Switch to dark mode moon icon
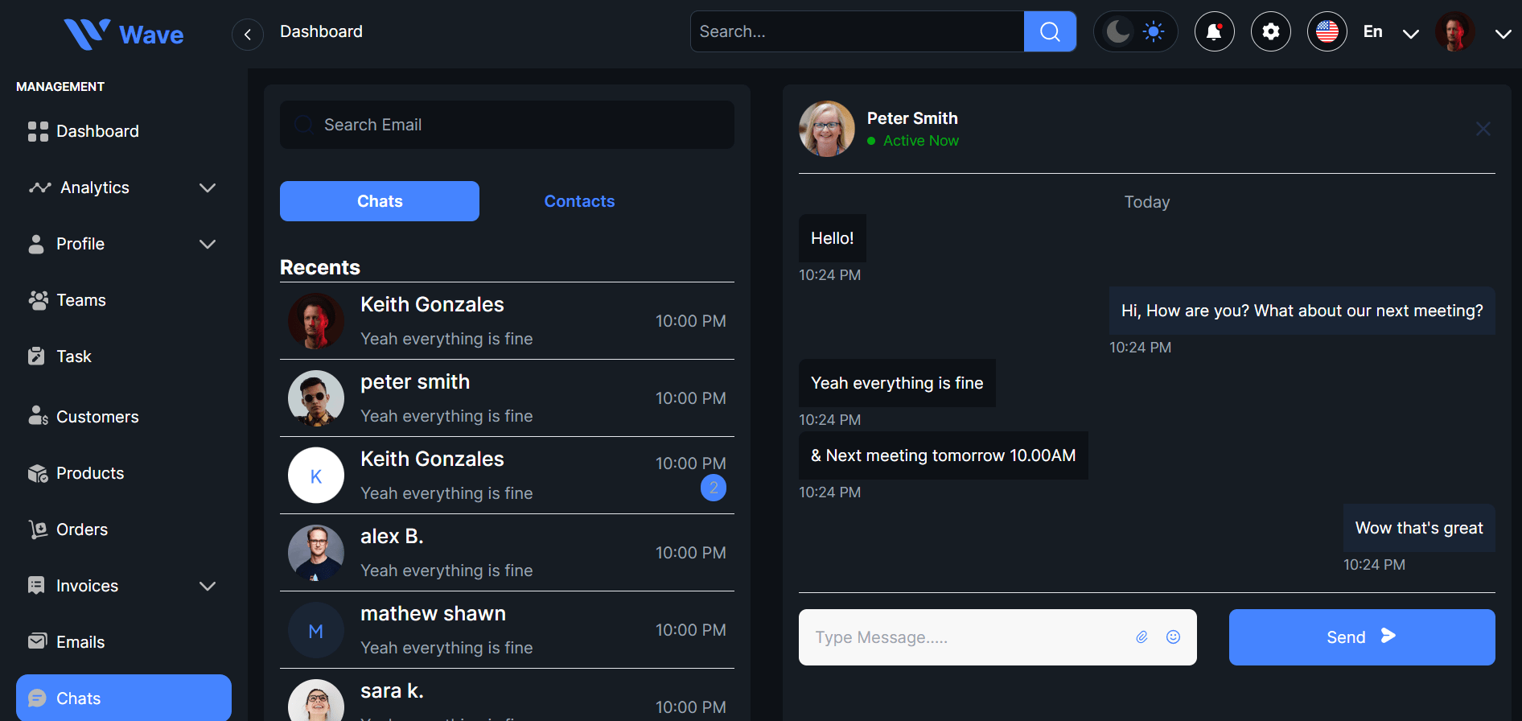The width and height of the screenshot is (1522, 721). pos(1117,31)
